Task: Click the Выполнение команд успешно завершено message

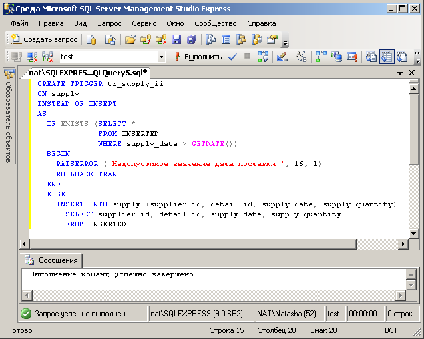Action: click(x=114, y=274)
